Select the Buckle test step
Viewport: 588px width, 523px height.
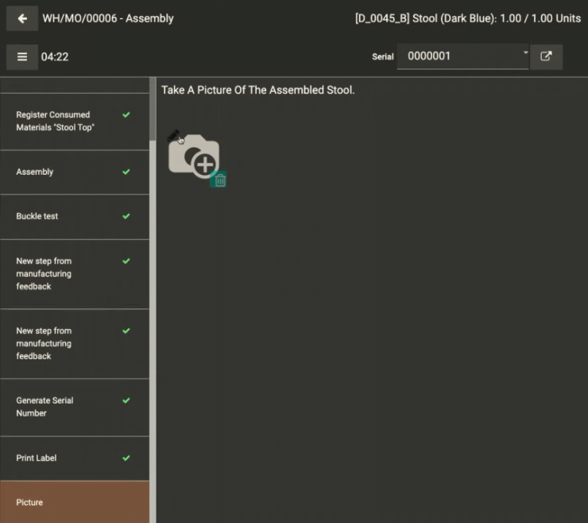pyautogui.click(x=75, y=216)
